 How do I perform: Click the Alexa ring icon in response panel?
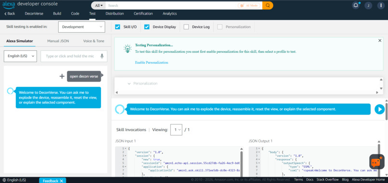(x=120, y=109)
